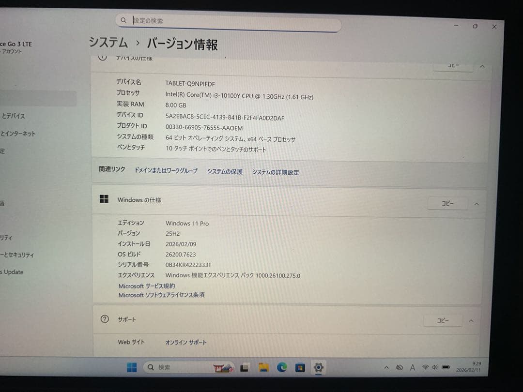Open Microsoft Store from the taskbar
The height and width of the screenshot is (392, 523).
tap(300, 367)
